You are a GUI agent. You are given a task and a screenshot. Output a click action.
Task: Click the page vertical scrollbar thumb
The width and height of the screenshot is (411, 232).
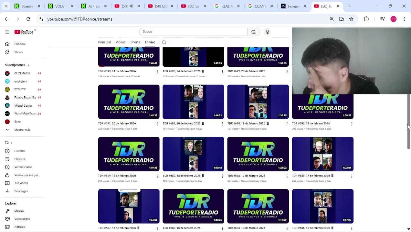coord(408,122)
